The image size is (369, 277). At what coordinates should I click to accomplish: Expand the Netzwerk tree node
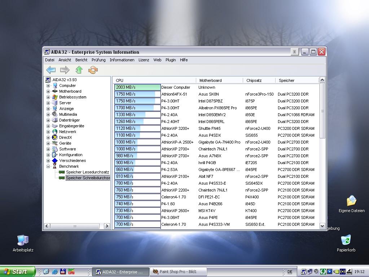pyautogui.click(x=48, y=132)
